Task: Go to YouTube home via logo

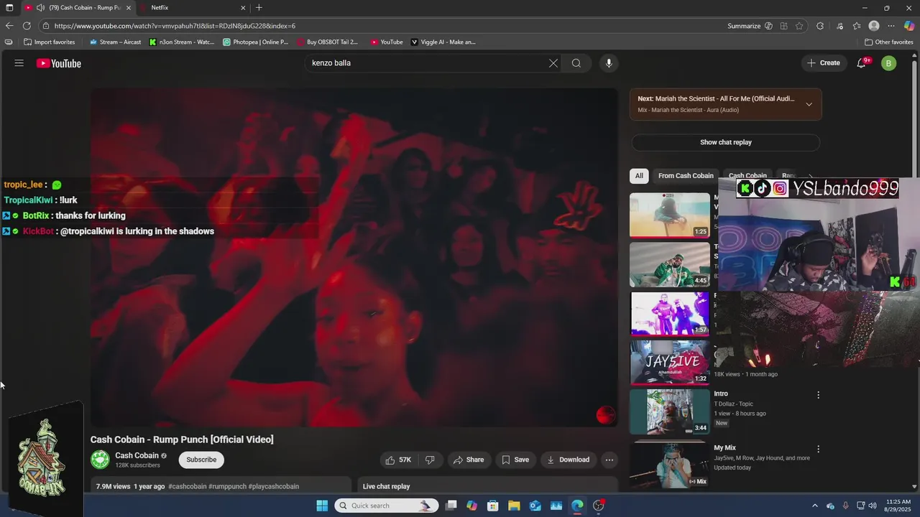Action: [59, 63]
